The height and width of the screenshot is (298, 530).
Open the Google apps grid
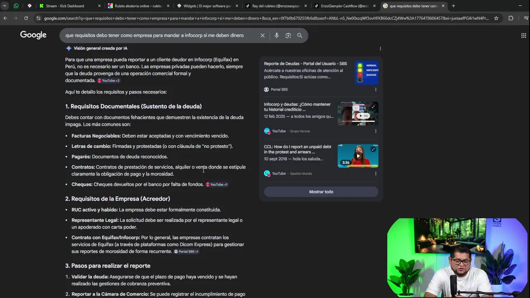coord(523,36)
